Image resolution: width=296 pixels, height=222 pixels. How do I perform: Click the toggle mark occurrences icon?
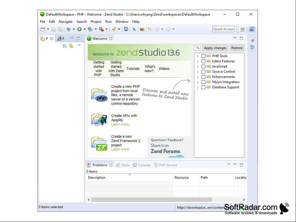[134, 29]
